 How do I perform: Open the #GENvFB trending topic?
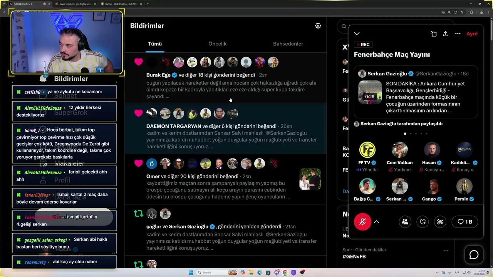[x=354, y=257]
